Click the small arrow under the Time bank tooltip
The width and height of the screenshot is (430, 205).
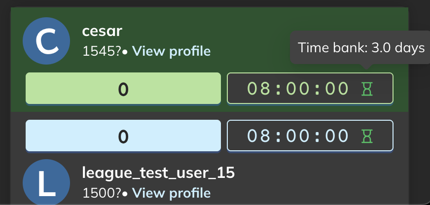[365, 68]
